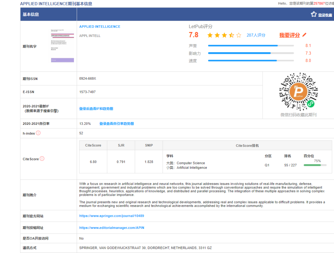Open 登录后查看IF和趋势图 link

[x=96, y=109]
